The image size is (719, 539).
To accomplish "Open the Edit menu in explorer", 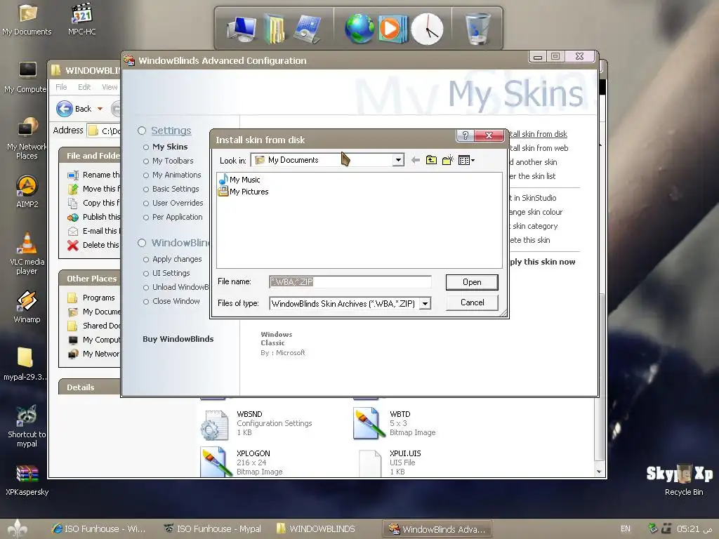I will tap(84, 87).
